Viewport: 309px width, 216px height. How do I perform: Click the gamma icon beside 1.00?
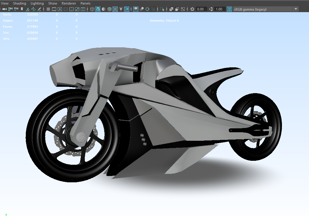[x=211, y=9]
